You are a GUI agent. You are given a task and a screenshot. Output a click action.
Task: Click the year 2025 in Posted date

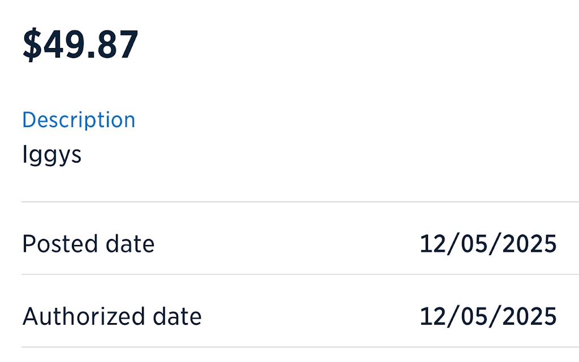[x=529, y=243]
